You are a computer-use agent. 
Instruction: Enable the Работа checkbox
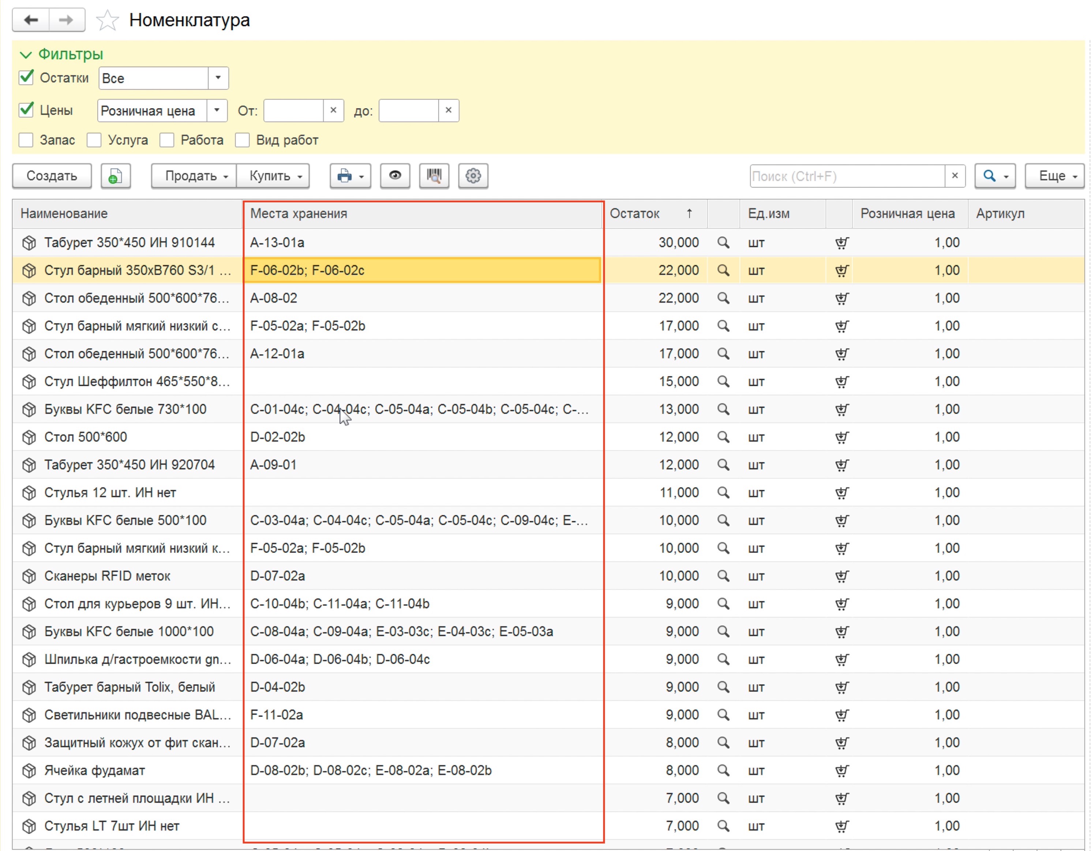coord(167,140)
